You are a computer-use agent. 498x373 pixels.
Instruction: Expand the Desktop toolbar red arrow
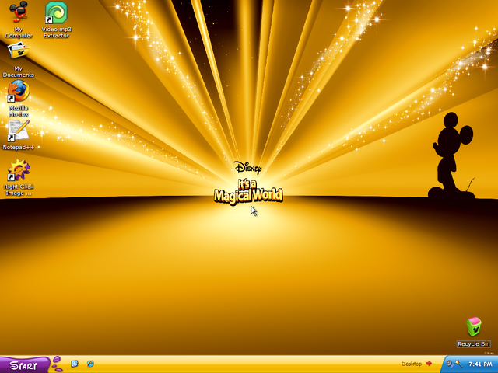pos(429,364)
